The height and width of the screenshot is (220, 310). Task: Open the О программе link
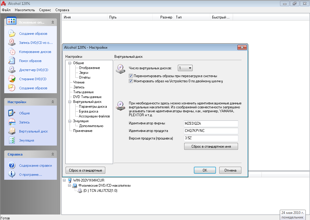click(31, 175)
